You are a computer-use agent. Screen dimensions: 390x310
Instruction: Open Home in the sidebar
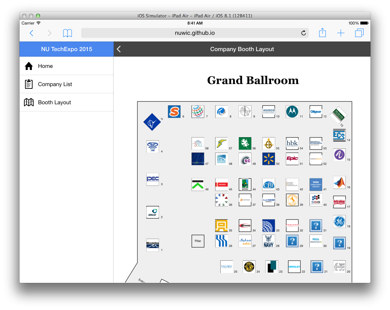click(x=67, y=66)
